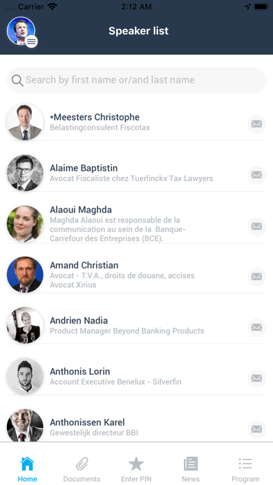Tap the envelope icon beside Anthonissen Karel
The height and width of the screenshot is (485, 273).
(x=256, y=429)
